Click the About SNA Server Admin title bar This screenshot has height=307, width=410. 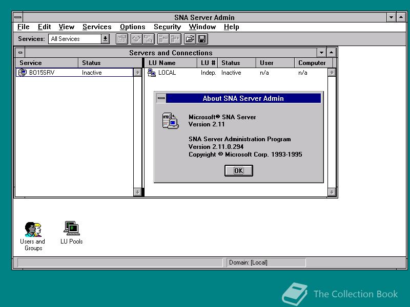click(243, 98)
